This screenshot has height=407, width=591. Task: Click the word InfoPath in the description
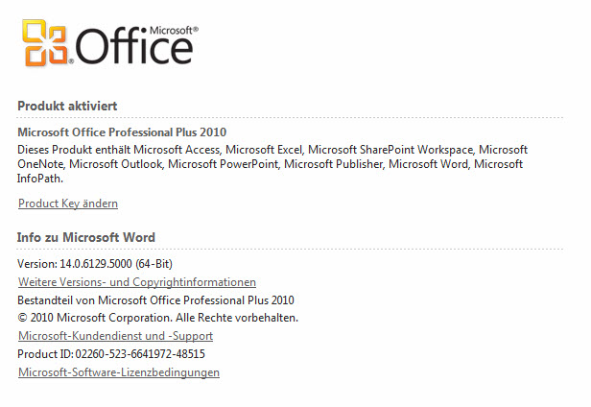point(40,179)
